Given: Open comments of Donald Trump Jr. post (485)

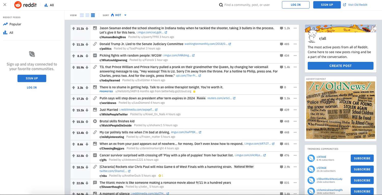Looking at the screenshot, I should click(x=285, y=44).
